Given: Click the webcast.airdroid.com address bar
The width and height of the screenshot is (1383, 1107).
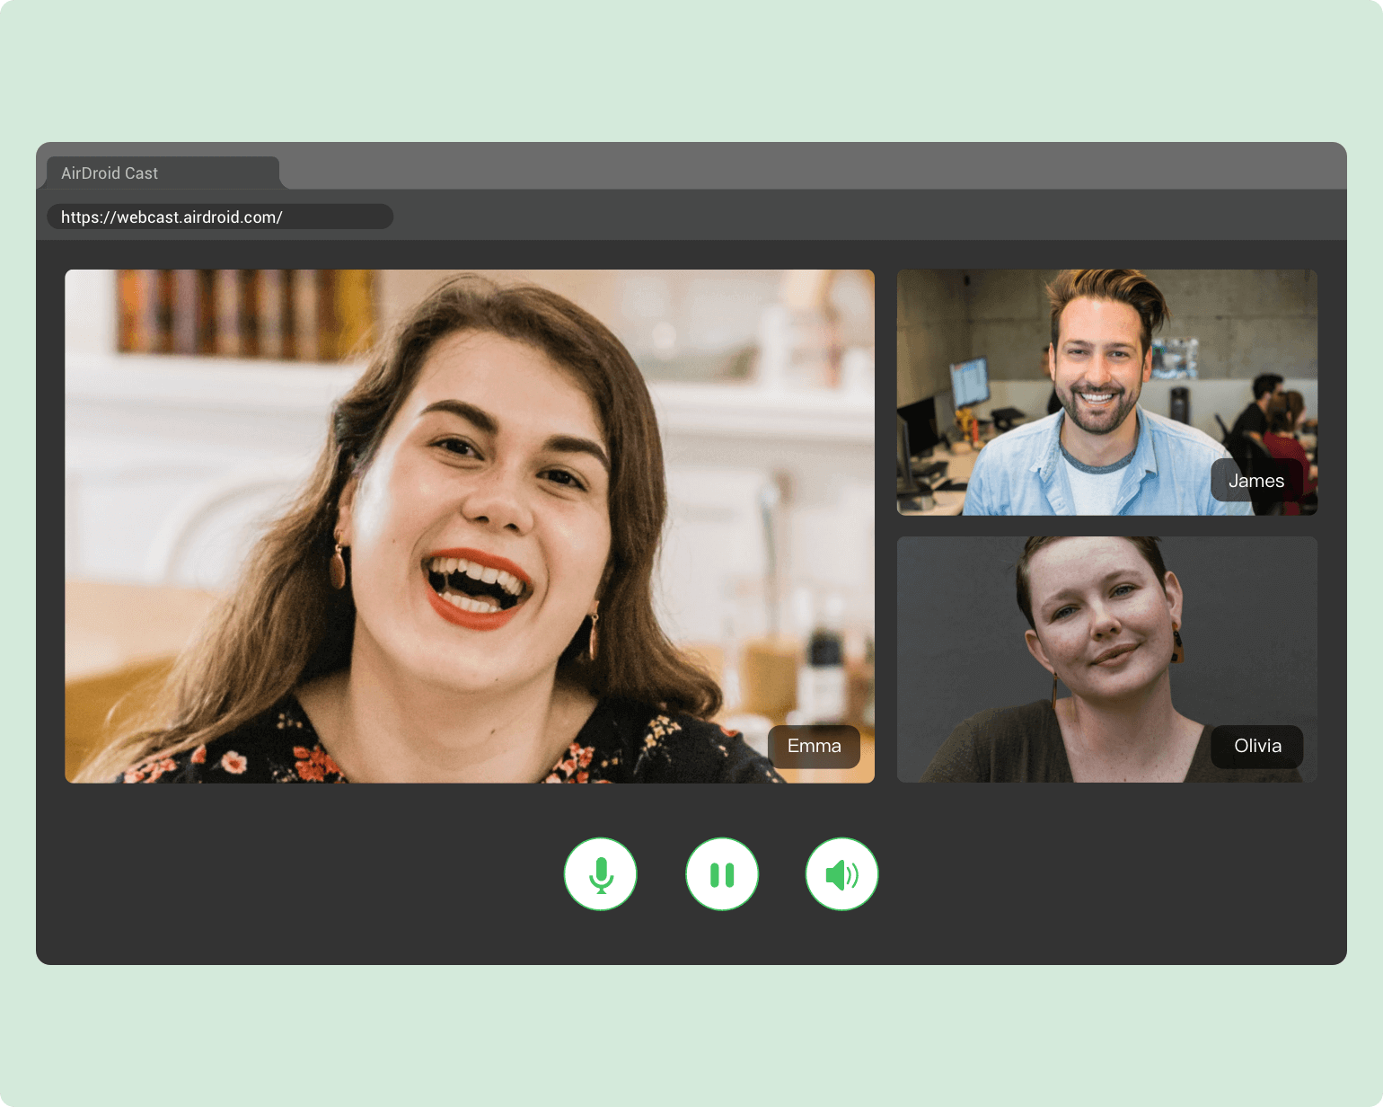Looking at the screenshot, I should pyautogui.click(x=219, y=217).
